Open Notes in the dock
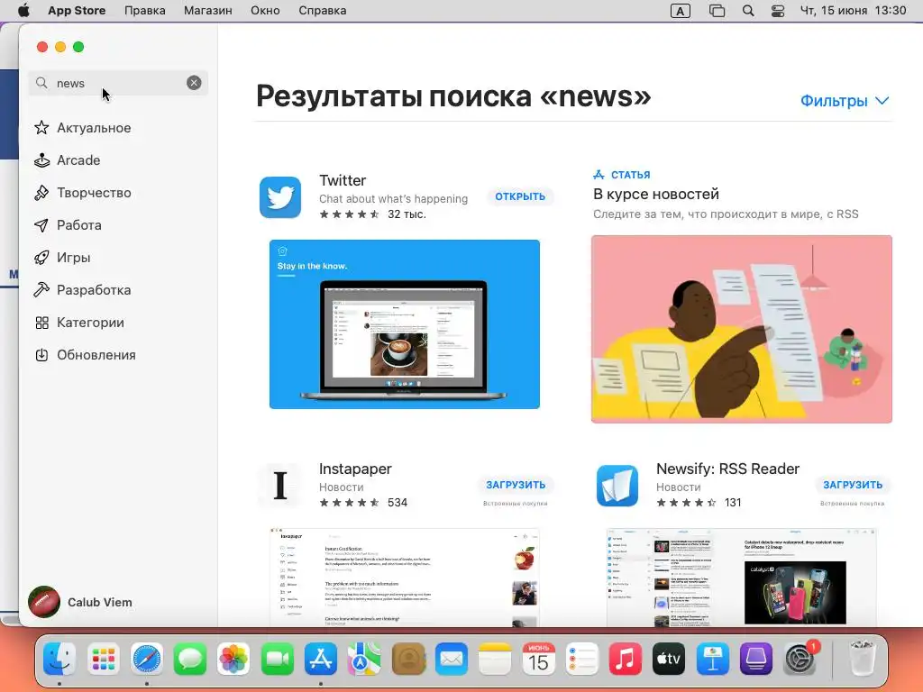Viewport: 923px width, 692px height. [495, 659]
